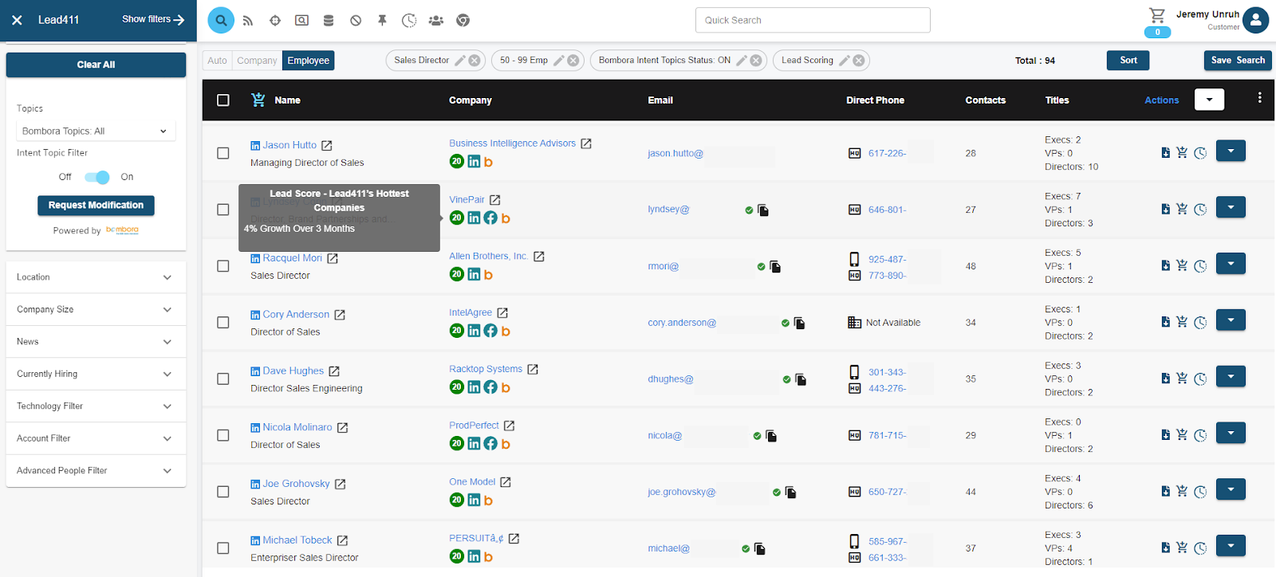Open the Bombora Topics: All dropdown
Image resolution: width=1276 pixels, height=577 pixels.
tap(96, 131)
